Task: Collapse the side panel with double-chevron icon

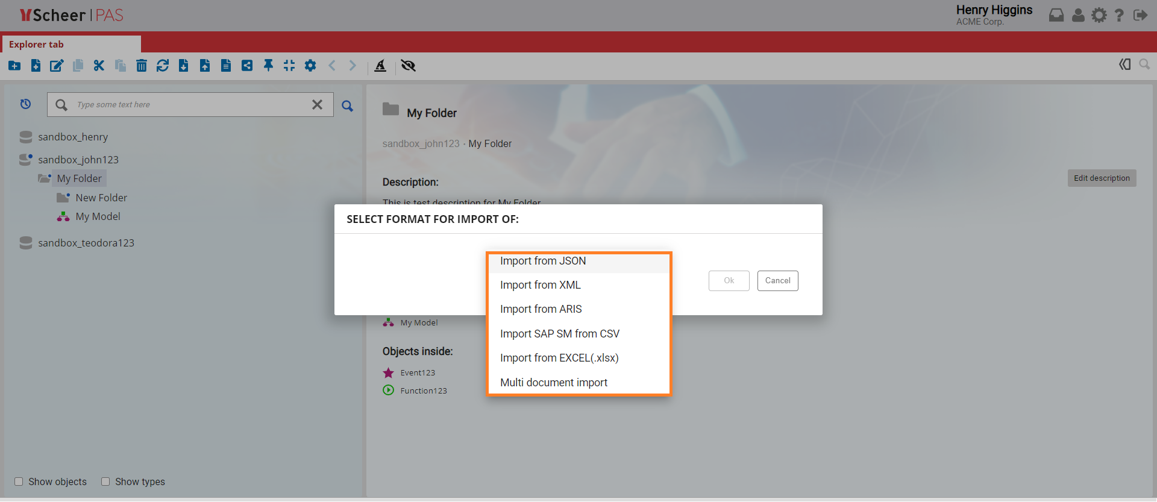Action: pos(1124,64)
